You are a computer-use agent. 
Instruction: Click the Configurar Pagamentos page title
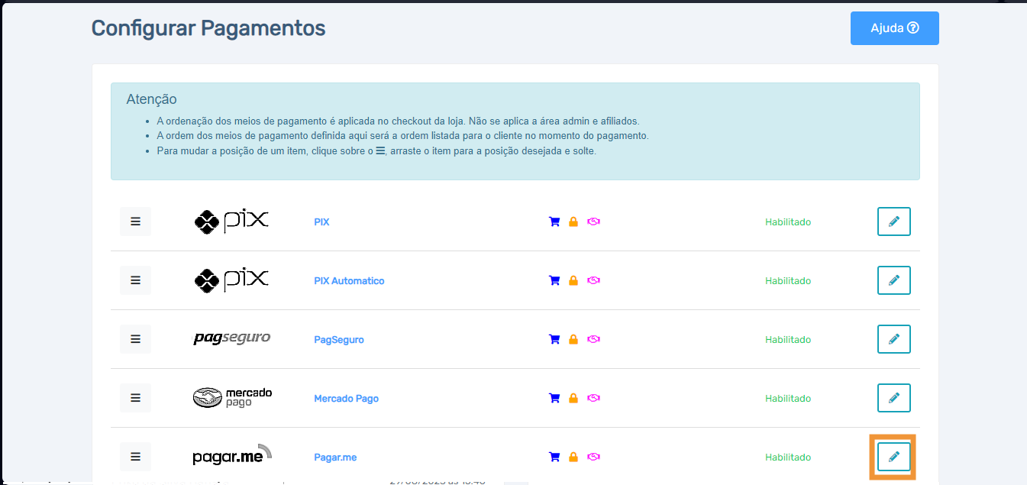208,28
